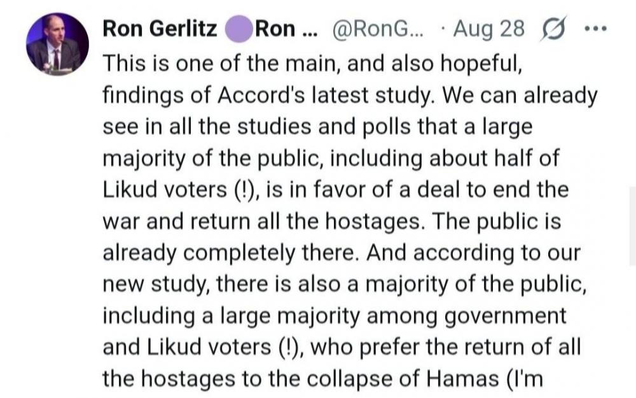Click the purple circle emoji in the name

point(240,29)
